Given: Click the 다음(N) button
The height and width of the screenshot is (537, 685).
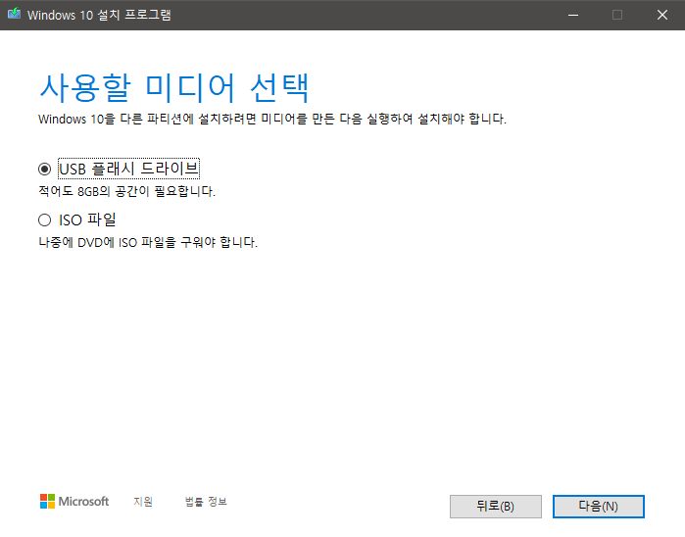Looking at the screenshot, I should click(x=598, y=507).
